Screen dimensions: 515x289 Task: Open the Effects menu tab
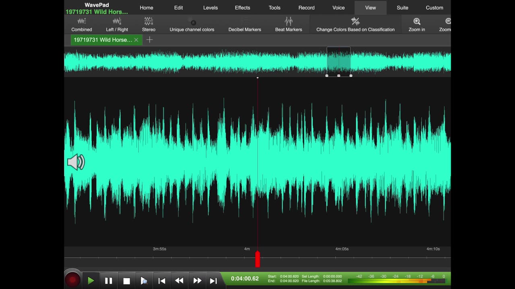click(242, 8)
